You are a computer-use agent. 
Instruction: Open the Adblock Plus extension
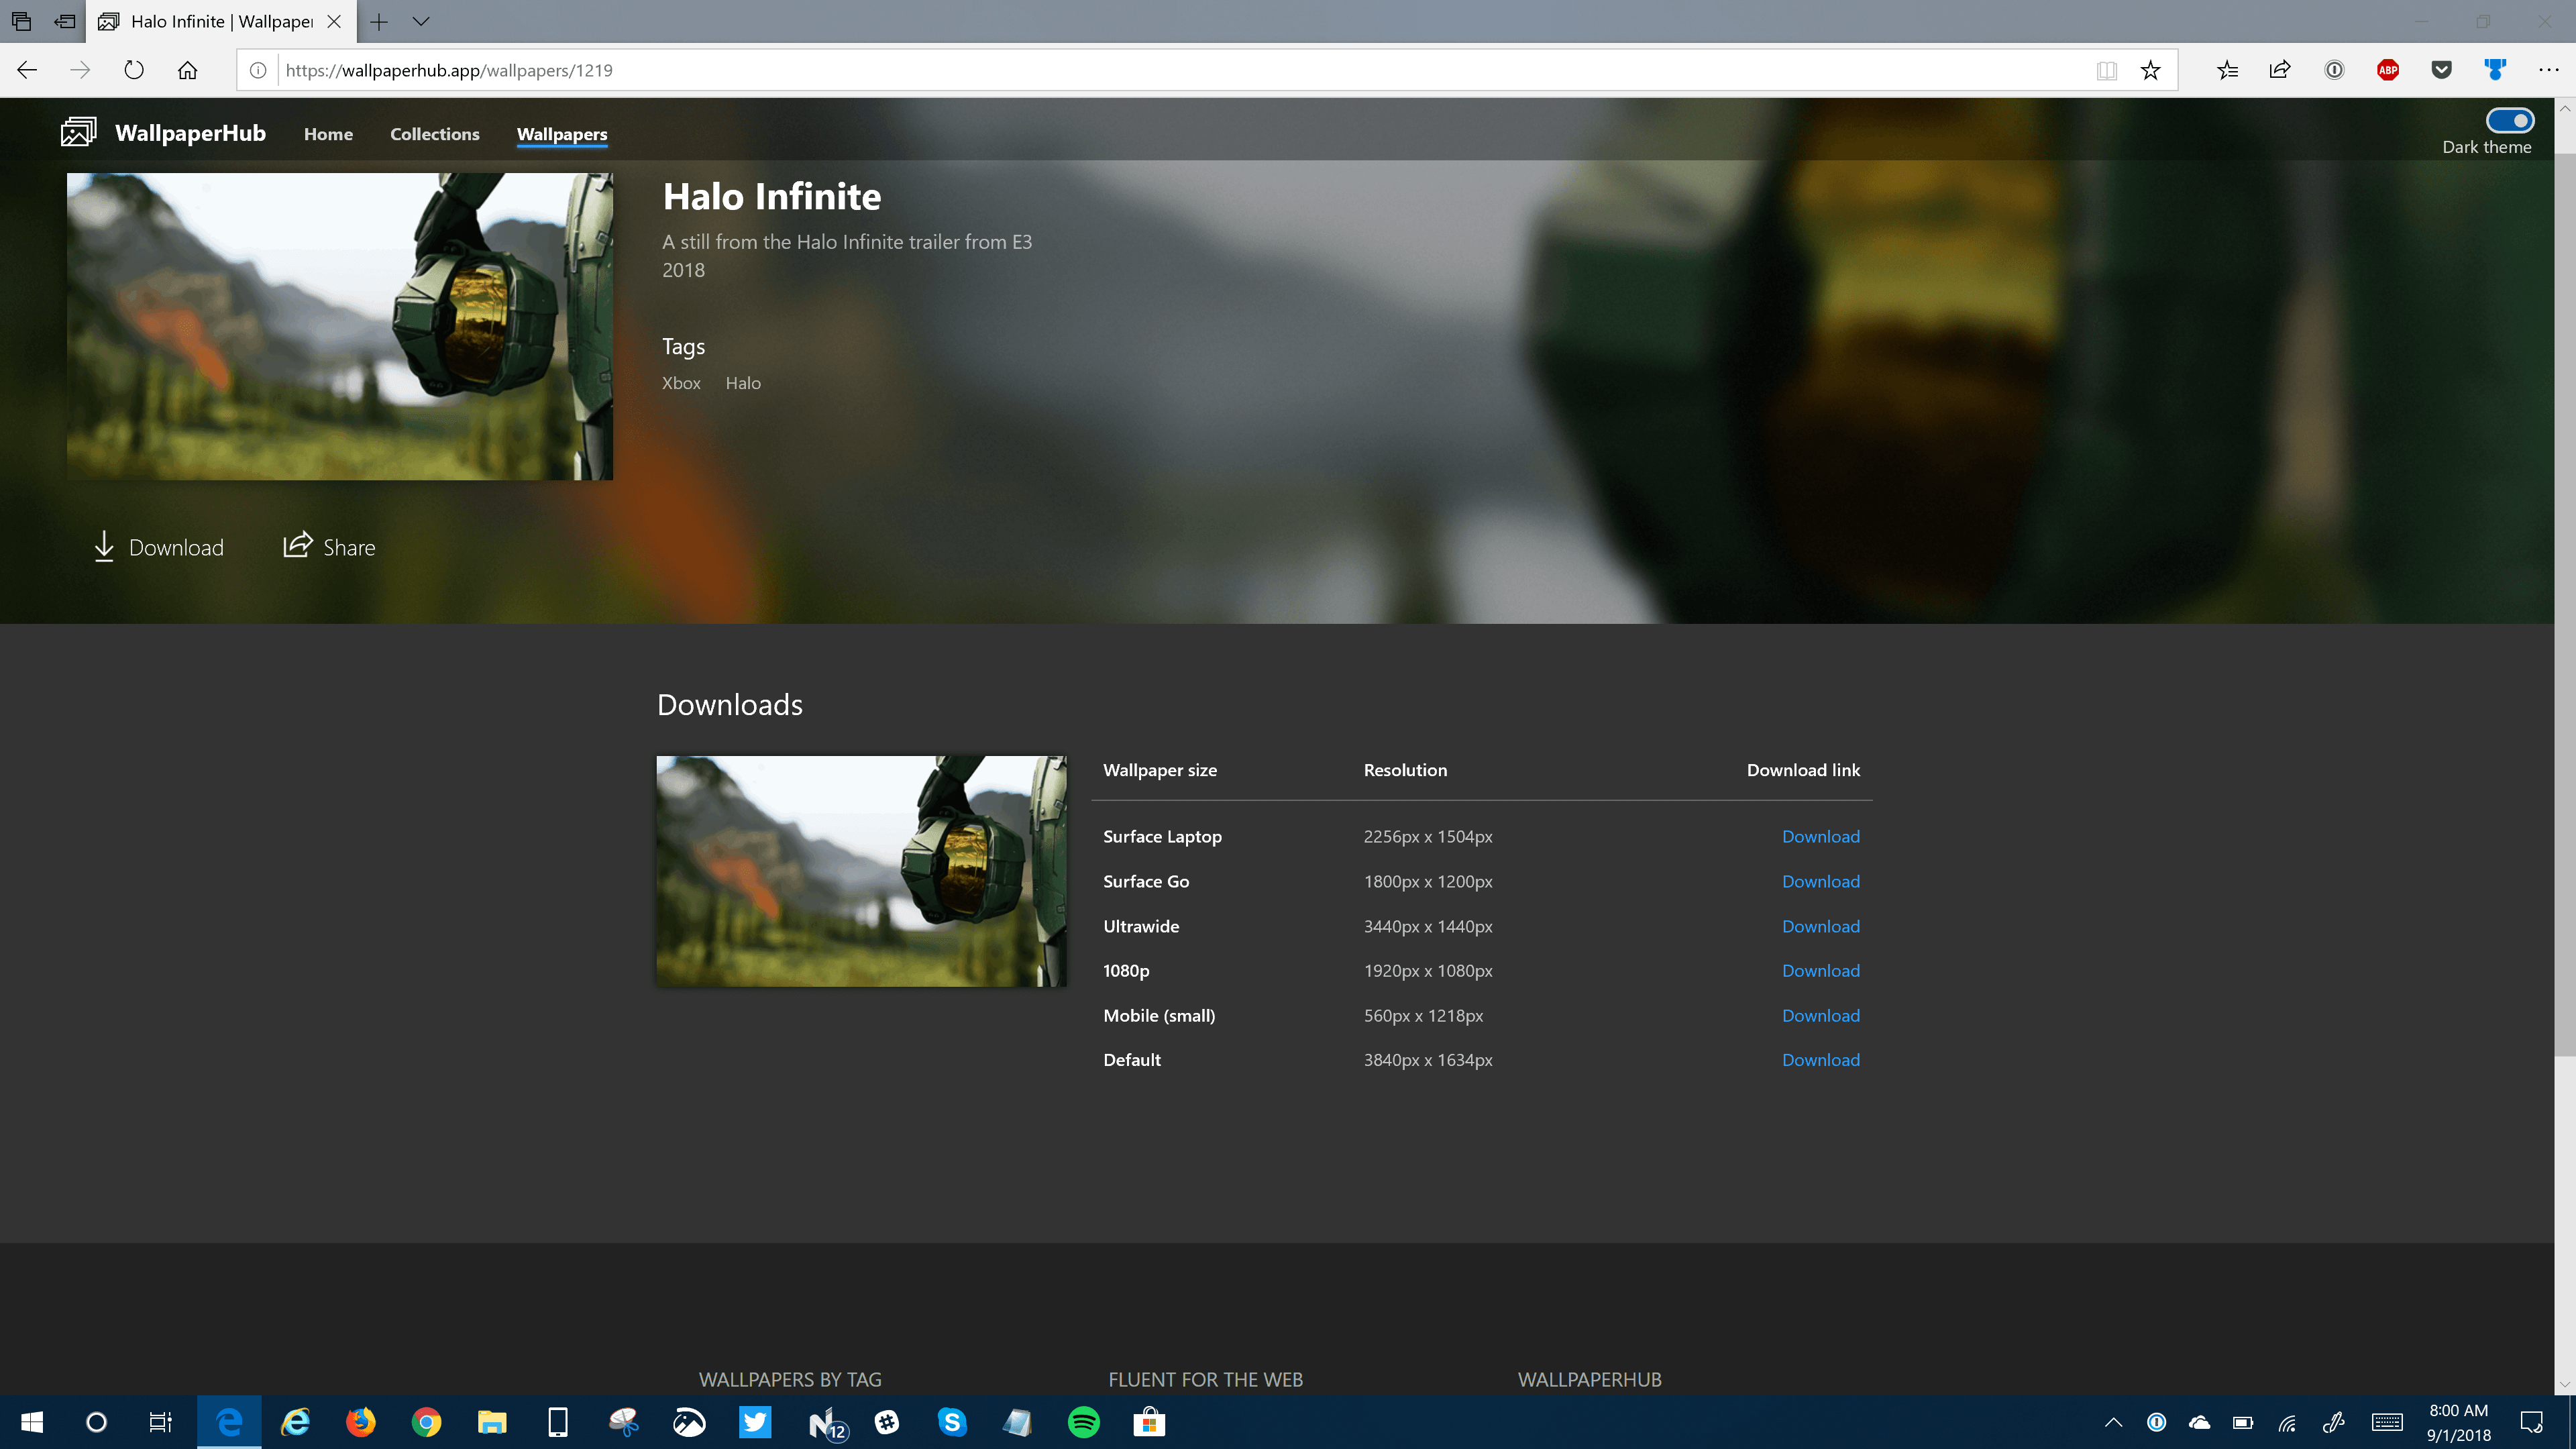click(x=2388, y=69)
